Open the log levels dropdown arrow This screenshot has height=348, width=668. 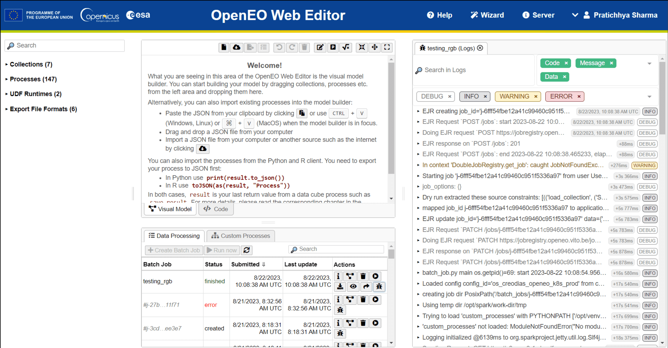point(649,96)
